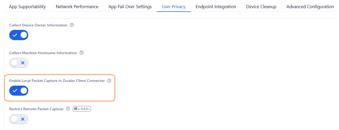Turn on Restrict Remote Packet Capture toggle

tap(19, 119)
